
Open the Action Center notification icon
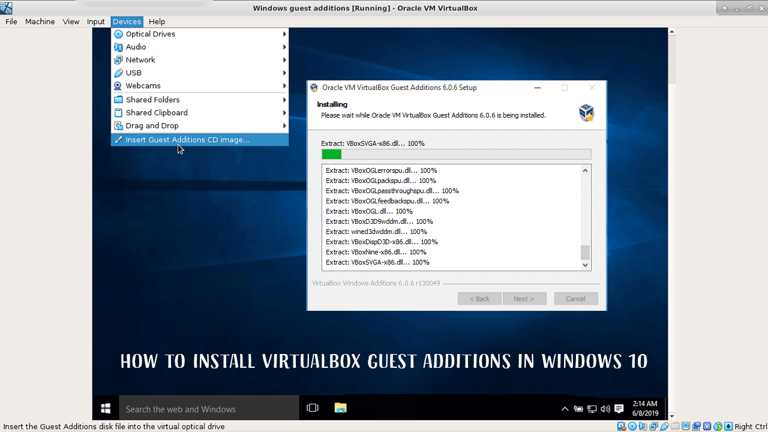click(x=619, y=409)
